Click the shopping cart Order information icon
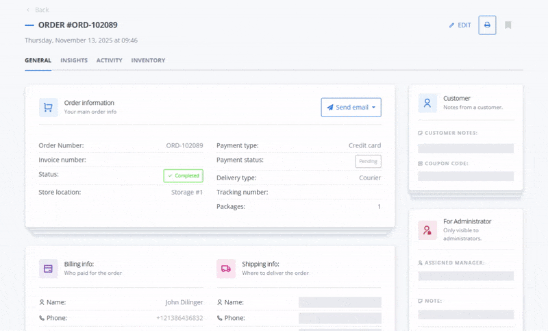Viewport: 548px width, 331px height. coord(48,108)
